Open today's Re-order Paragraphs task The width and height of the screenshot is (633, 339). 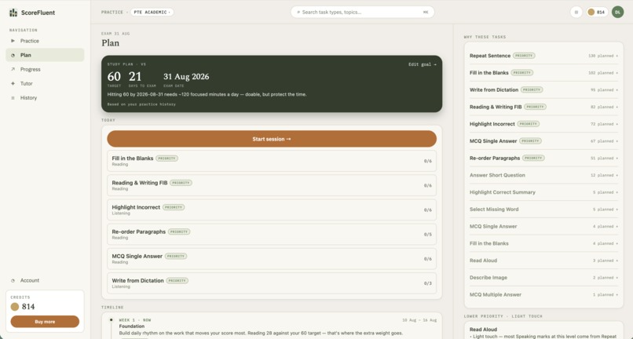pos(272,234)
